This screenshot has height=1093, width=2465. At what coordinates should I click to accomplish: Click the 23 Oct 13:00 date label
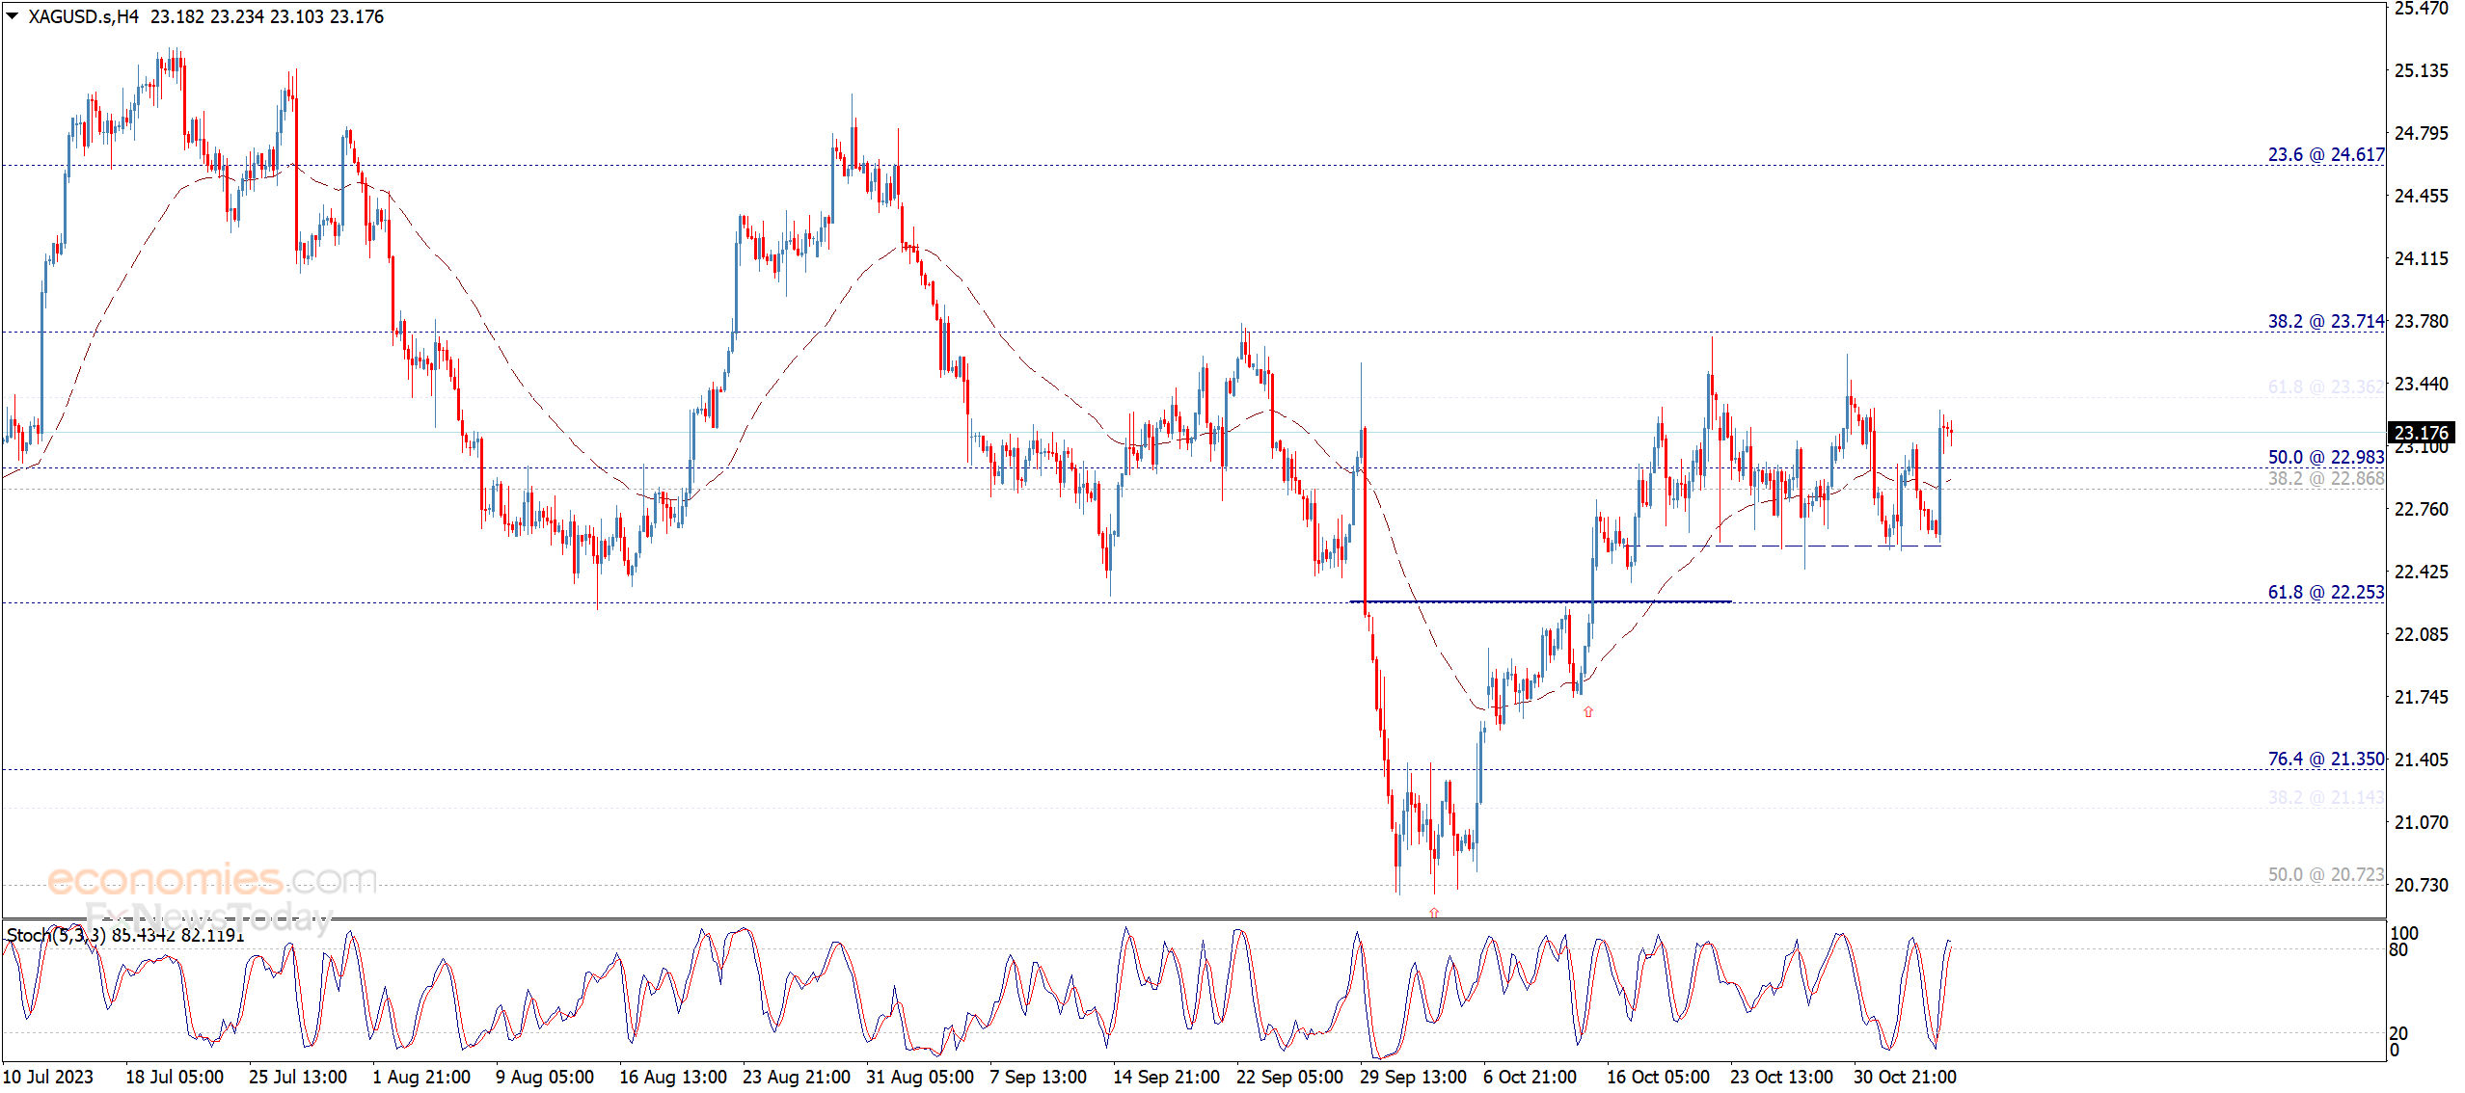(1782, 1077)
